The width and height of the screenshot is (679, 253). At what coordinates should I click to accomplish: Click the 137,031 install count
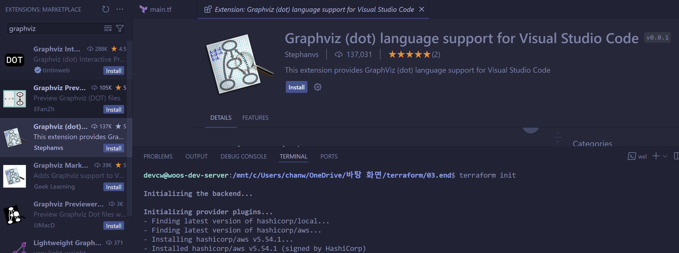(353, 54)
